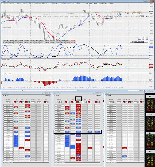Image resolution: width=155 pixels, height=167 pixels.
Task: Switch chart to GBPJPY using the chart pair button
Action: tap(26, 43)
